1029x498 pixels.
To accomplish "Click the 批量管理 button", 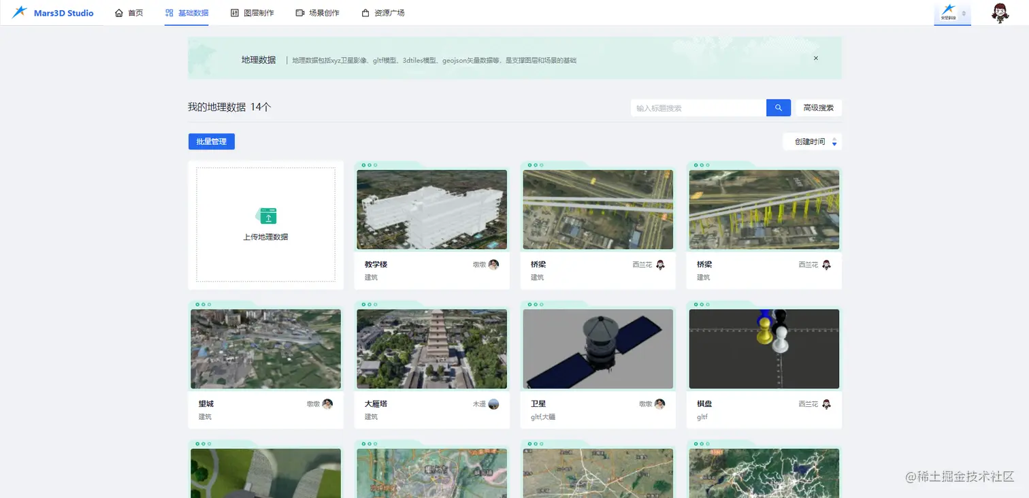I will pos(212,142).
